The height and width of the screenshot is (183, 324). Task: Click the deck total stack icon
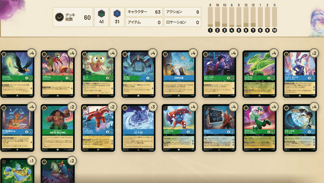coord(59,17)
